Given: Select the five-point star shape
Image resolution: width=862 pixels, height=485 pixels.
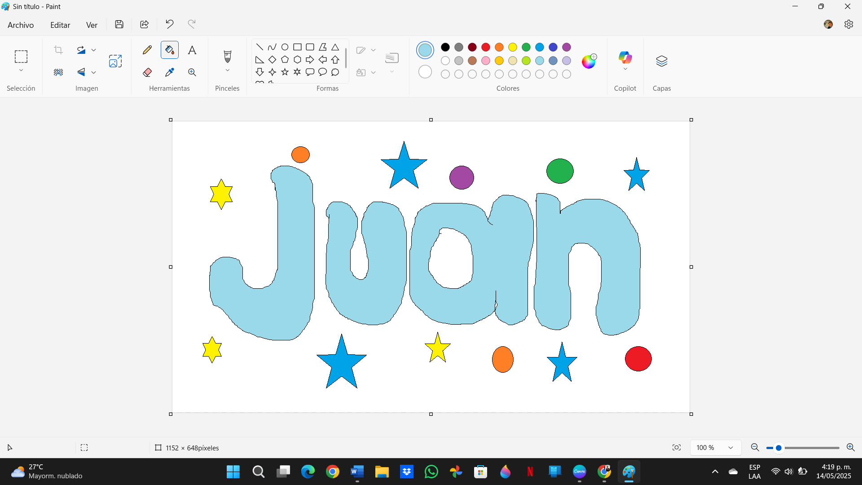Looking at the screenshot, I should tap(285, 72).
